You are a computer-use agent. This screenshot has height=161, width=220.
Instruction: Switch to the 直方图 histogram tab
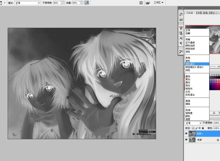tap(199, 13)
